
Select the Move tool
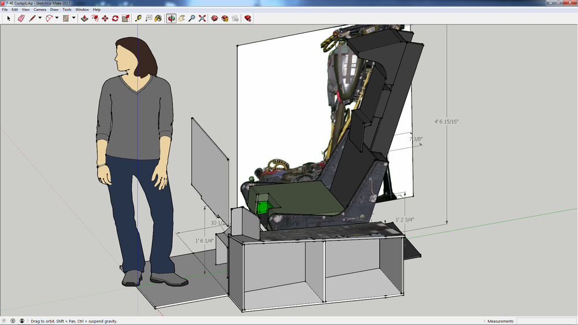point(105,19)
